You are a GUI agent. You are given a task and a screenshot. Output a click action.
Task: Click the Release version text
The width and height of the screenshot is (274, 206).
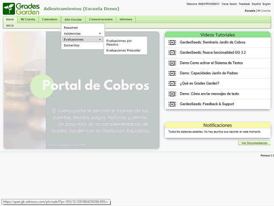[x=267, y=155]
